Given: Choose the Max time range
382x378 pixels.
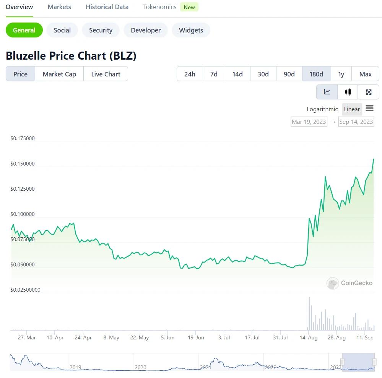Looking at the screenshot, I should [x=365, y=74].
